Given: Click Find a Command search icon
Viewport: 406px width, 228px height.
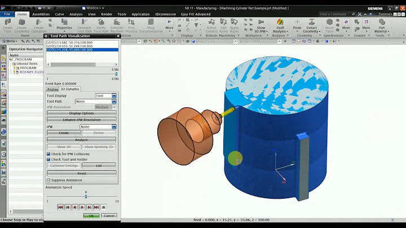Looking at the screenshot, I should tap(353, 14).
